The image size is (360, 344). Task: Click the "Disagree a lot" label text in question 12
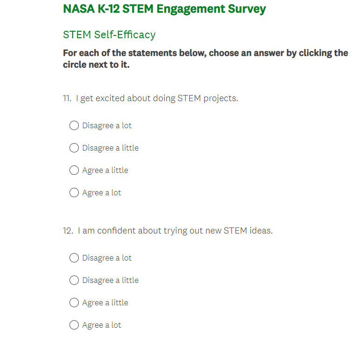coord(107,258)
